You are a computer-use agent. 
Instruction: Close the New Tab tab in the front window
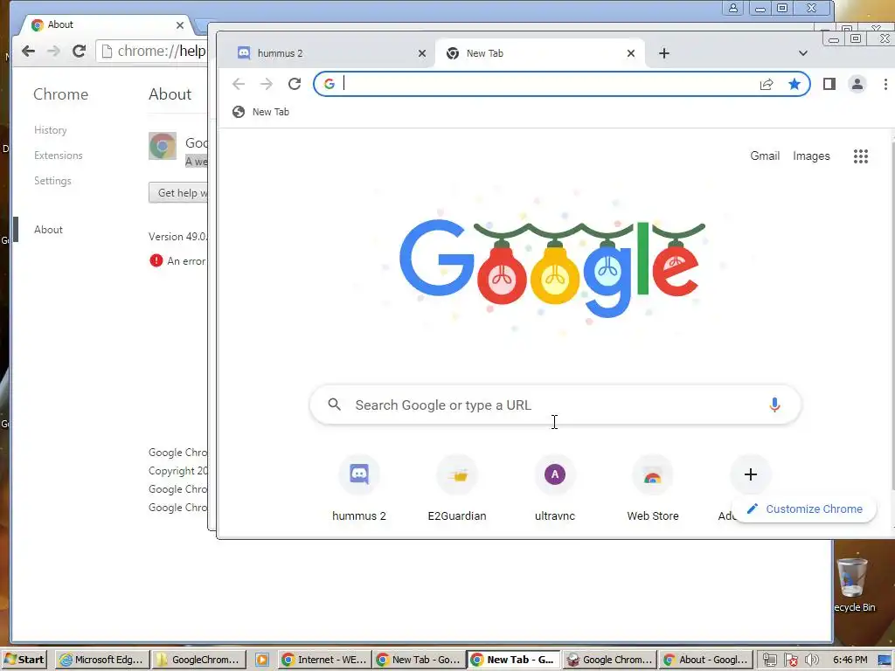[631, 53]
